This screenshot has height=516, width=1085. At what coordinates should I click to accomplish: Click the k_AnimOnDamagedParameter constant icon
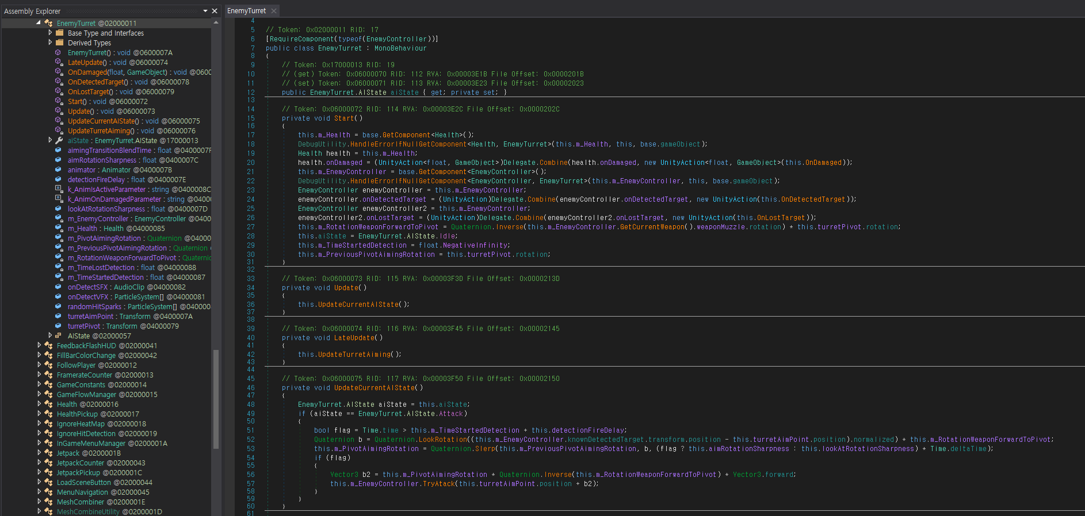(58, 199)
